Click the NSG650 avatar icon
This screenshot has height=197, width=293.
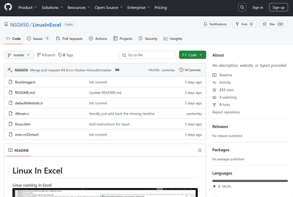(x=10, y=70)
